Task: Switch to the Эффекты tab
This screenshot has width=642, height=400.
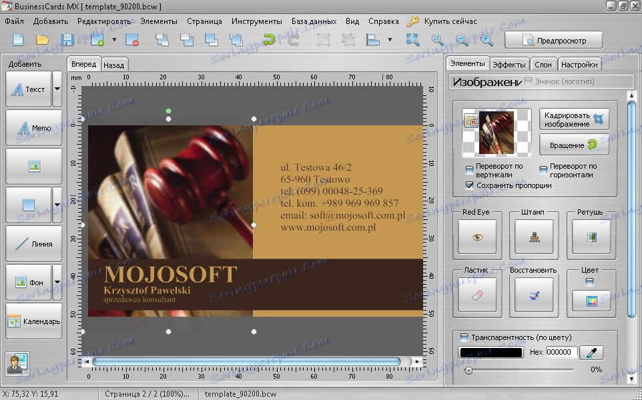Action: tap(509, 65)
